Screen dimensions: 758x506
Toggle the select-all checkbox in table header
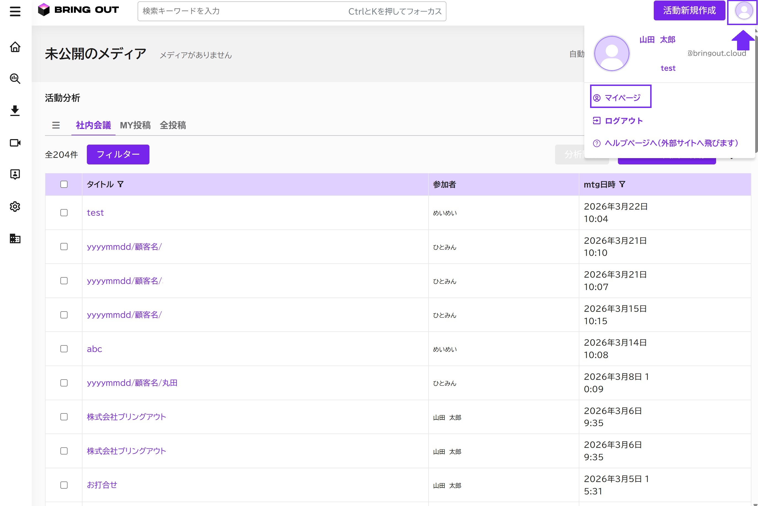[64, 184]
